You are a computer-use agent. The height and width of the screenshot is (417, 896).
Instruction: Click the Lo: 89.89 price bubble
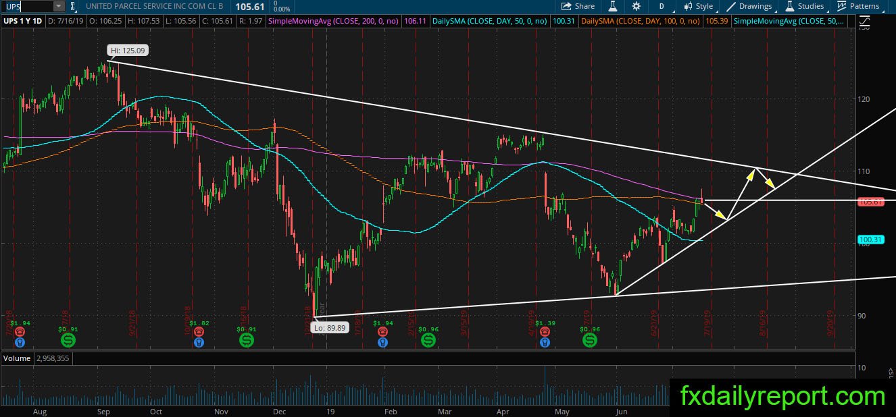329,328
